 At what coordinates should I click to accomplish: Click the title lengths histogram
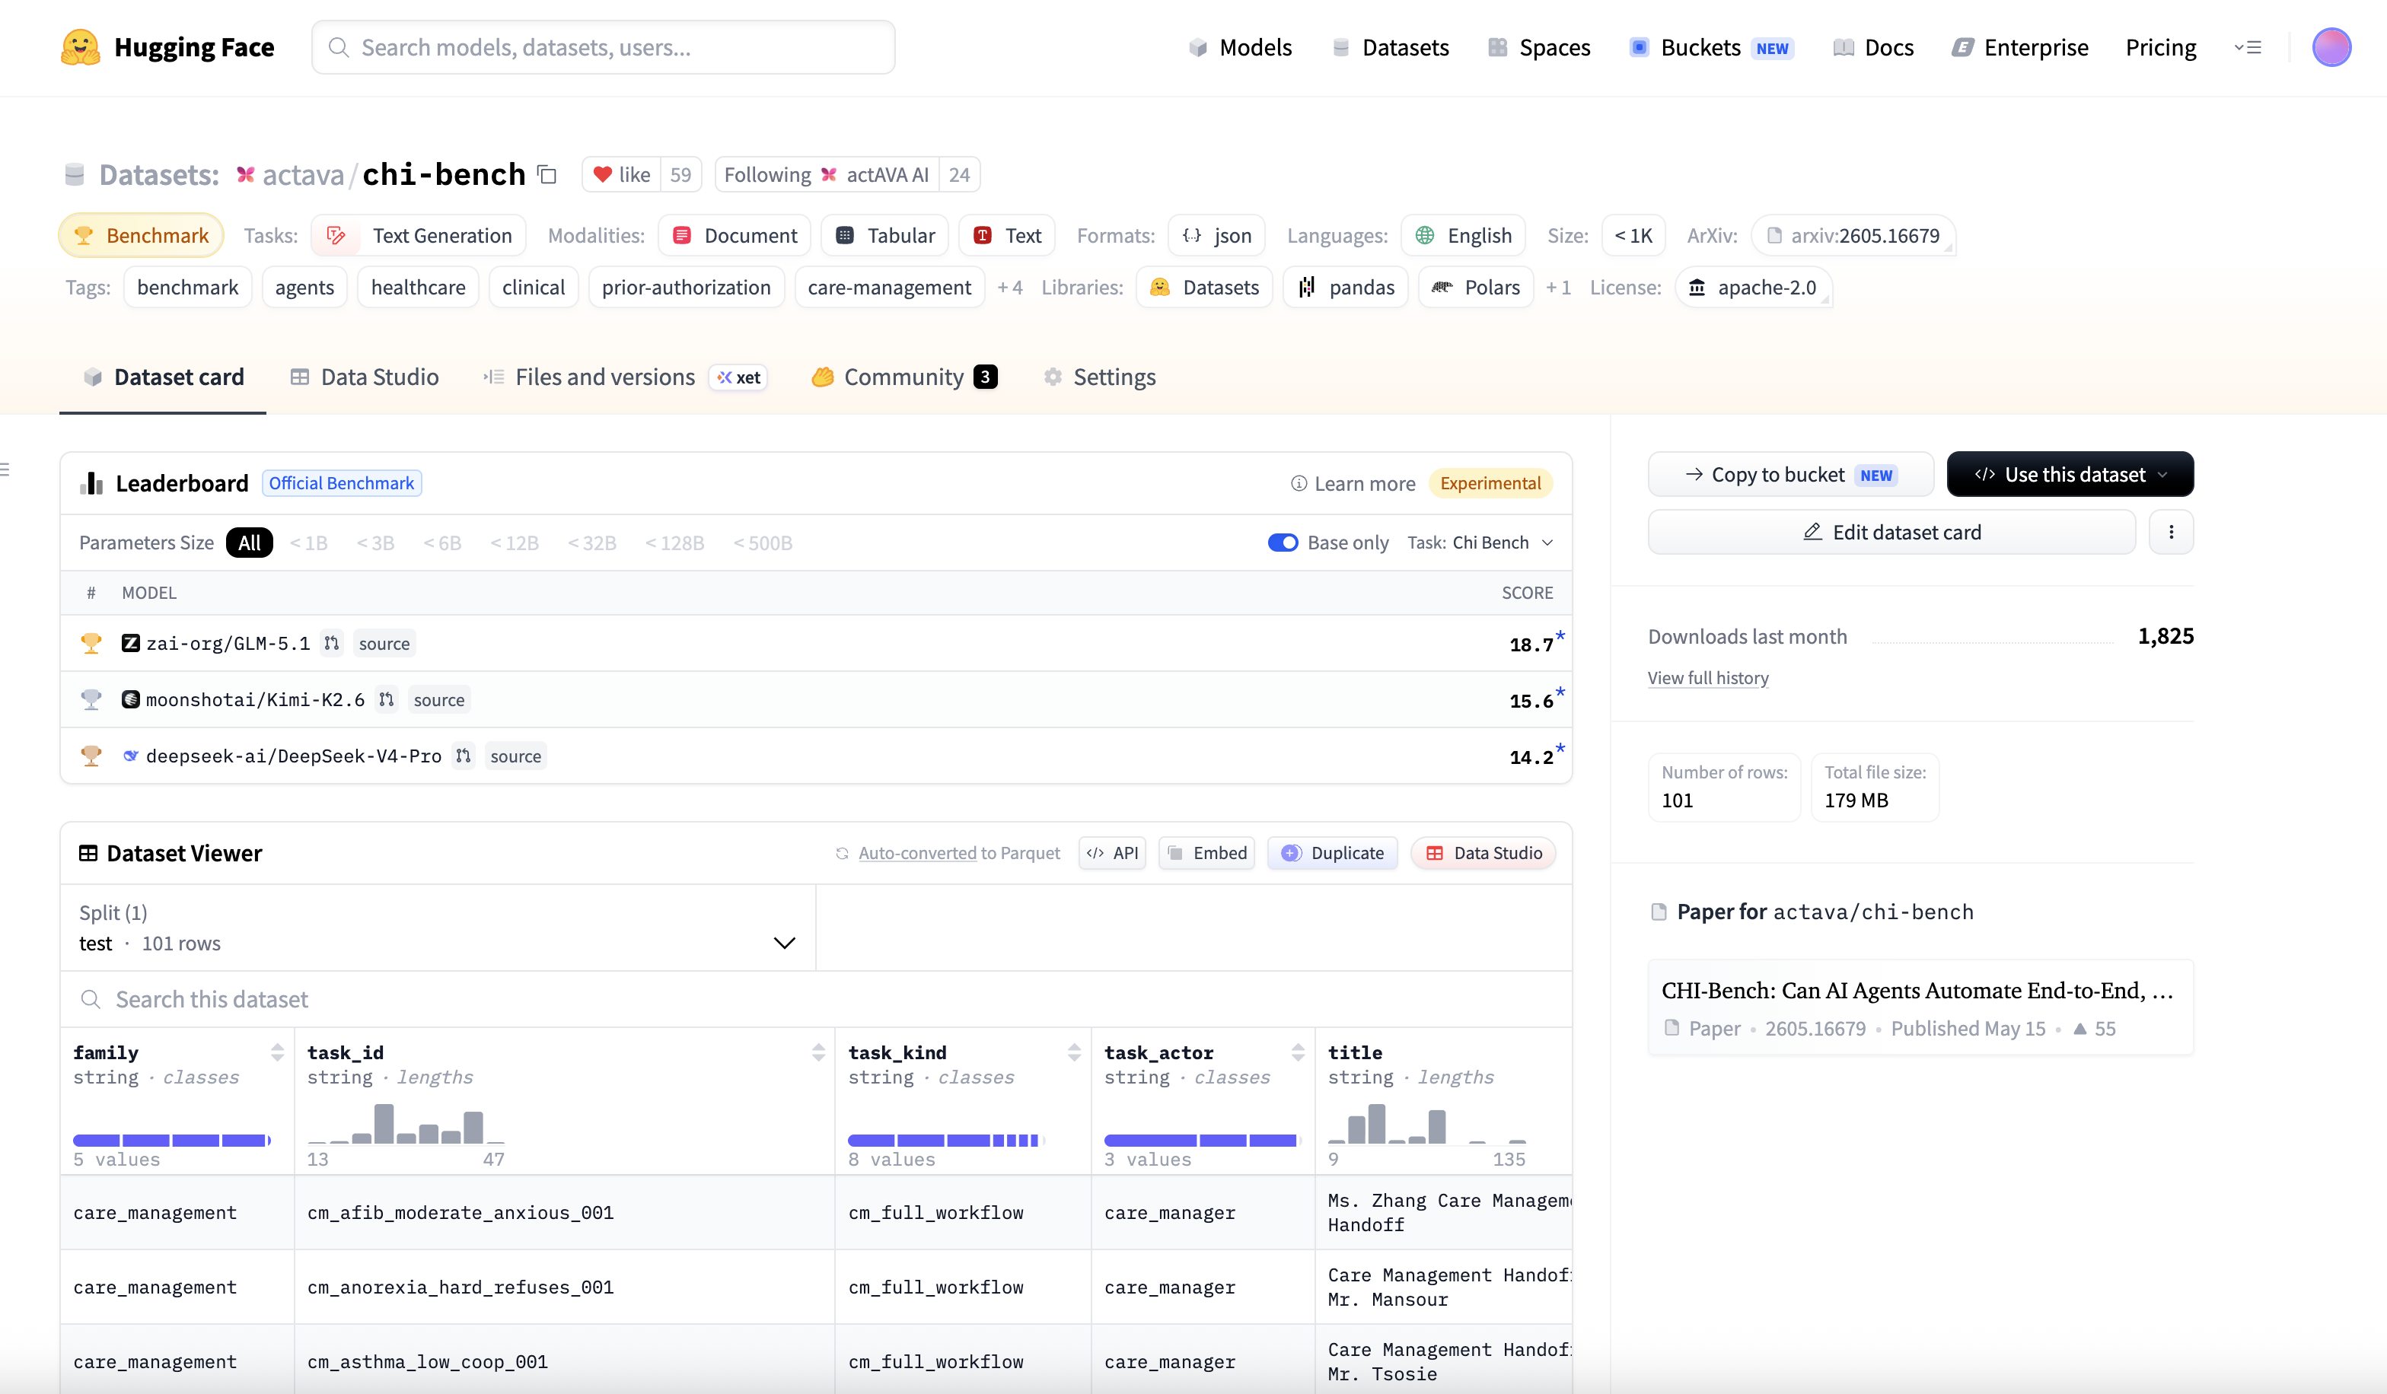1426,1124
